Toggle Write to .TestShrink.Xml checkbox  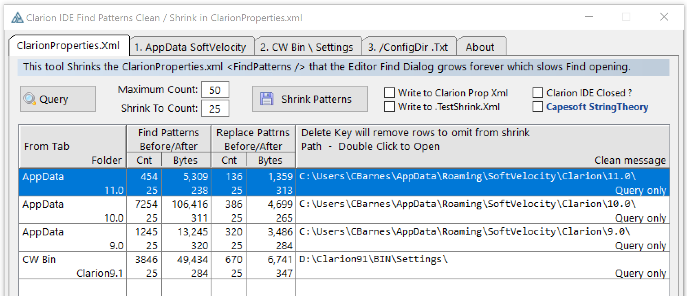[390, 107]
